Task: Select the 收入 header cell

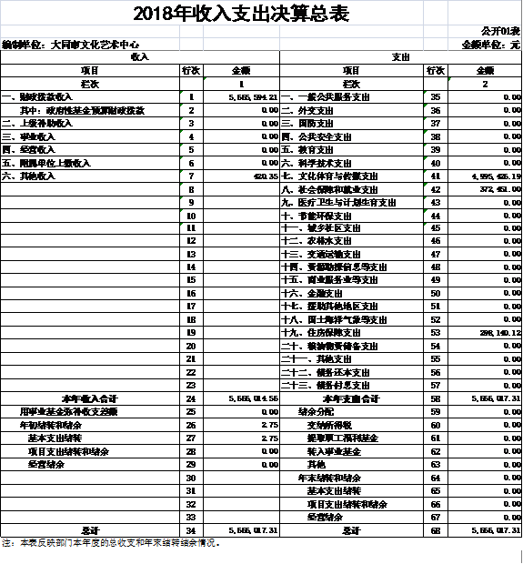Action: tap(140, 56)
